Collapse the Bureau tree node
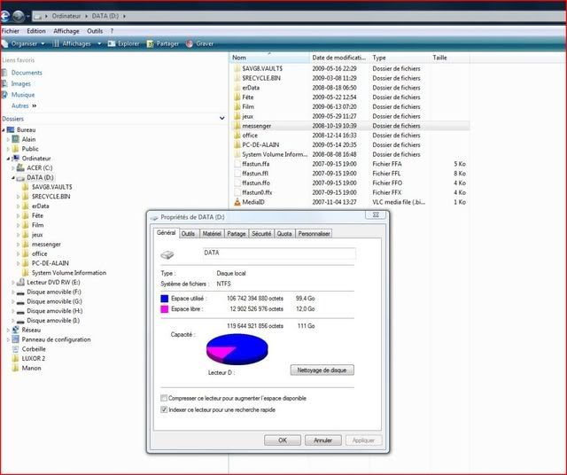 [4, 130]
